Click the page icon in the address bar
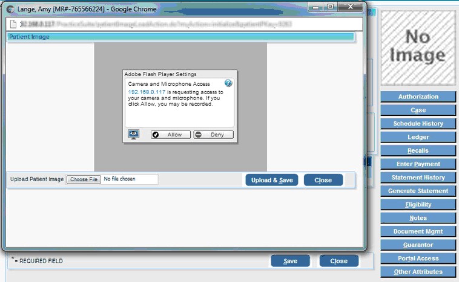Image resolution: width=459 pixels, height=282 pixels. [13, 24]
